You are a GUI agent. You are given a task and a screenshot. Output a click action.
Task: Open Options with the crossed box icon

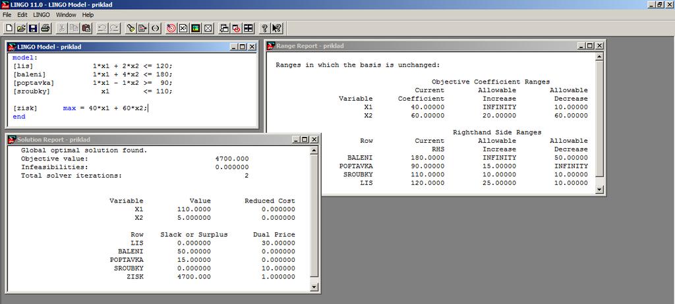click(208, 28)
